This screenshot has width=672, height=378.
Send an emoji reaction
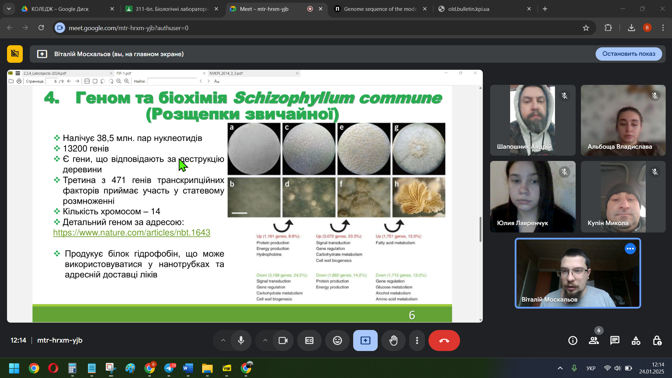[x=337, y=340]
